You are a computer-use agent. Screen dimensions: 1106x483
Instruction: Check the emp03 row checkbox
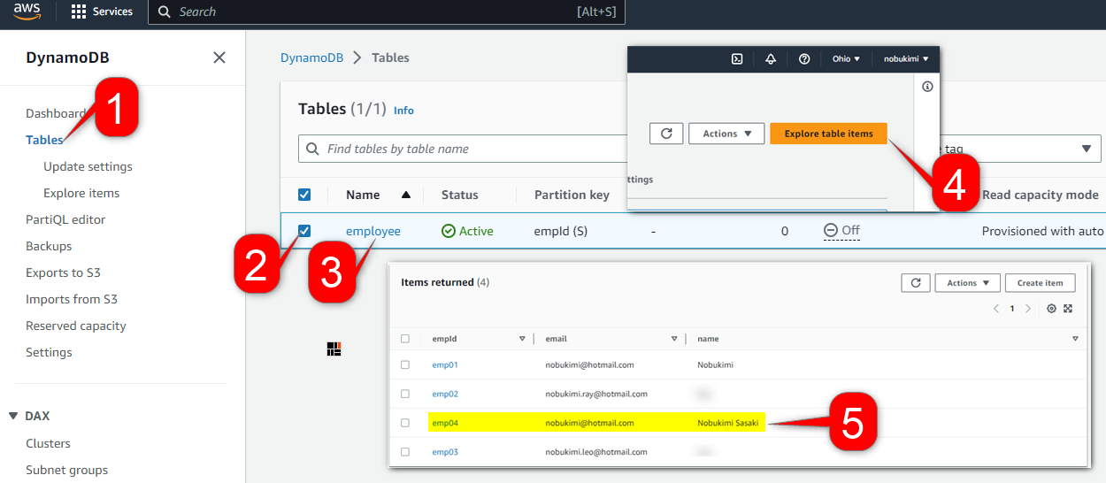405,452
